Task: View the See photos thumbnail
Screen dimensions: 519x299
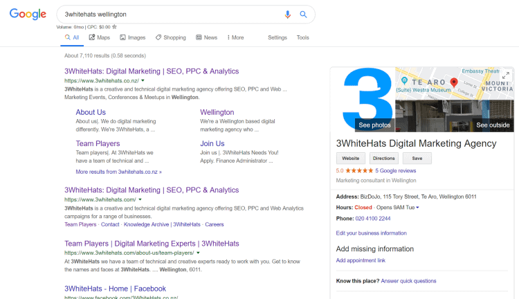Action: click(374, 125)
